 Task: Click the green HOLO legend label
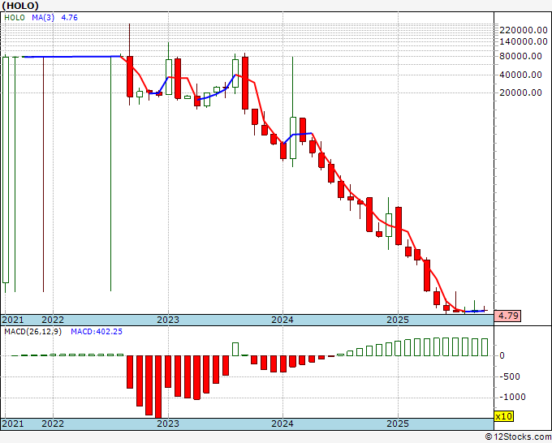(15, 18)
